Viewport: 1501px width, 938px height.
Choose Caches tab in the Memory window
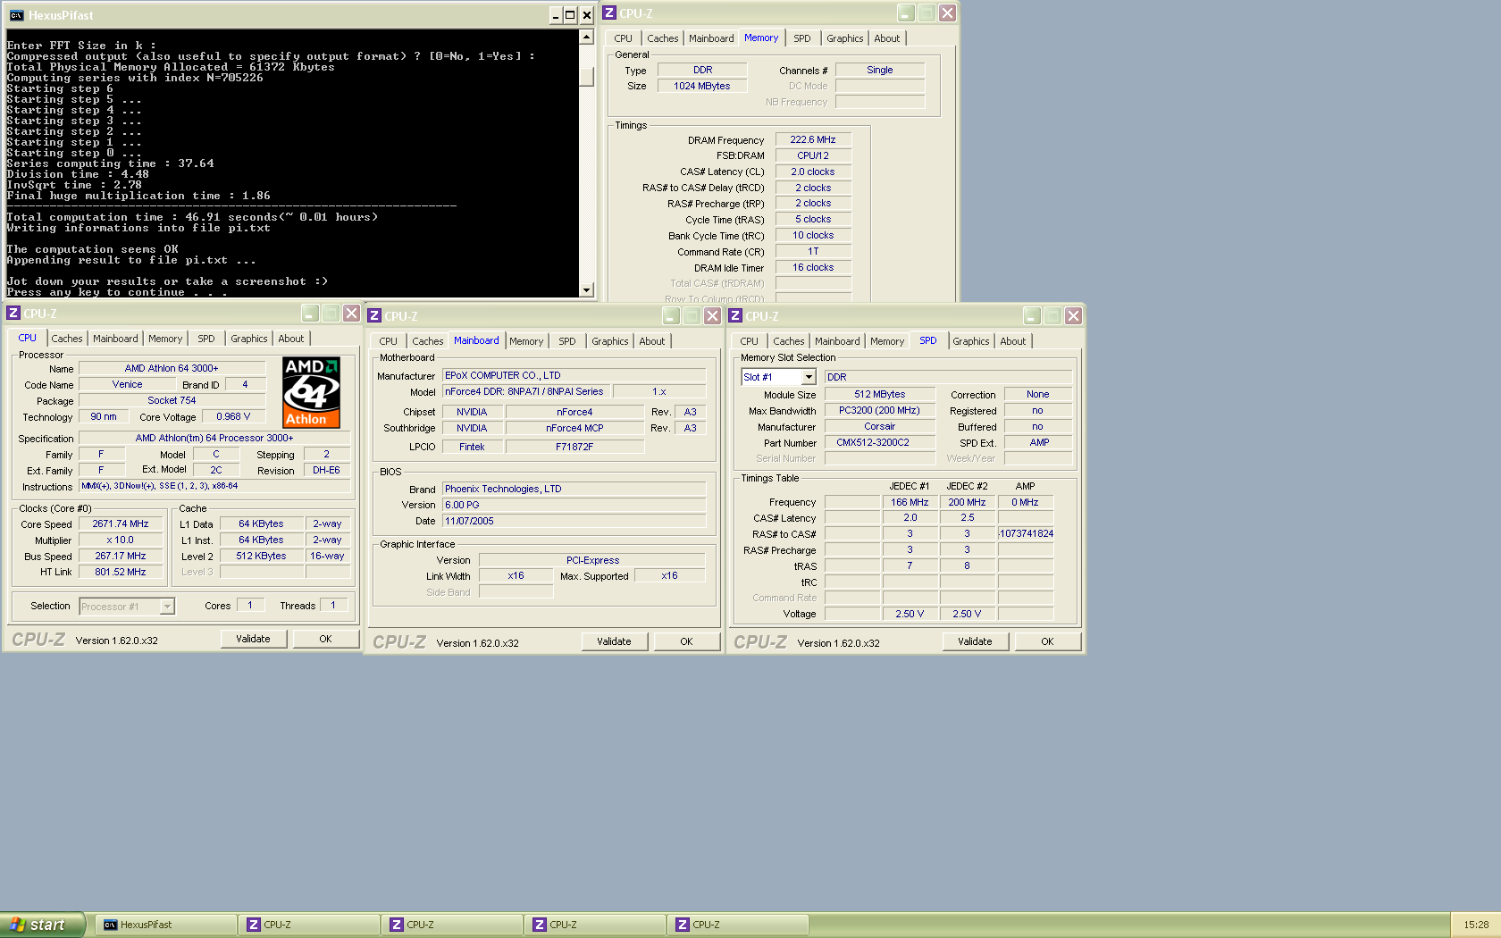coord(663,38)
